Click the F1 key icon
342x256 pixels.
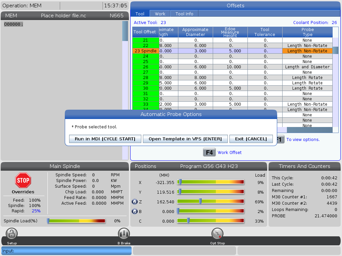click(x=280, y=139)
